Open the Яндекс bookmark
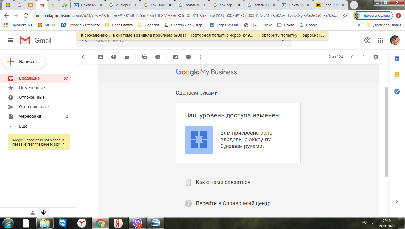 click(x=262, y=25)
